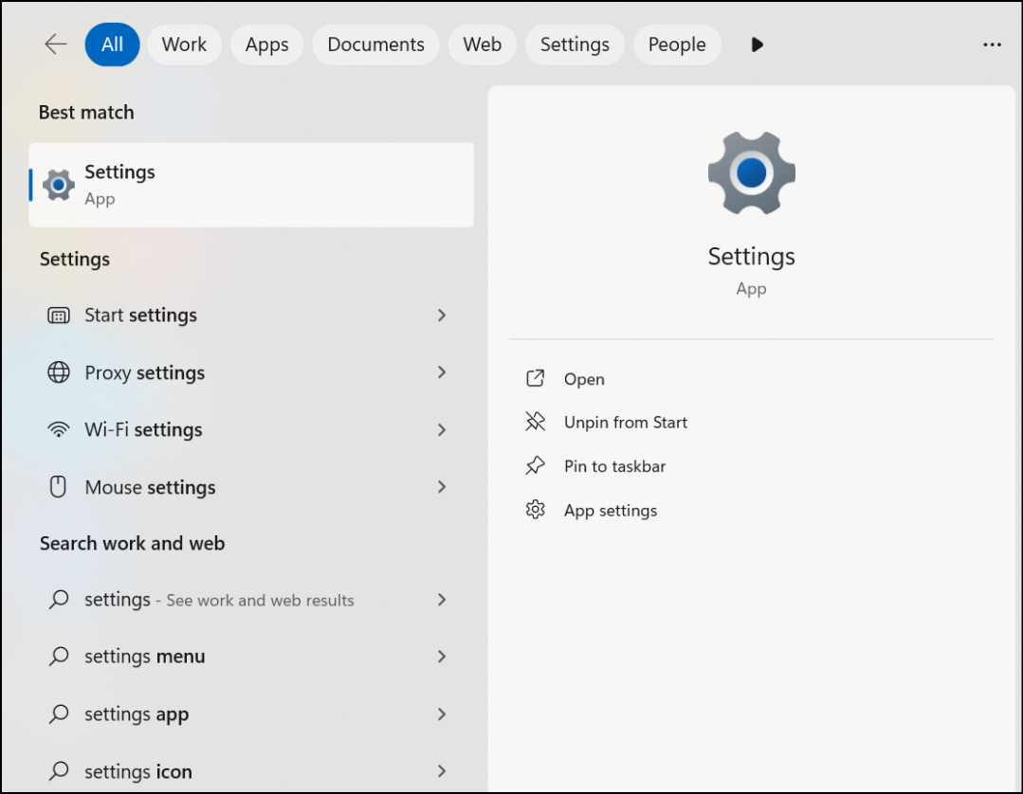The height and width of the screenshot is (794, 1023).
Task: Click the back arrow
Action: (55, 44)
